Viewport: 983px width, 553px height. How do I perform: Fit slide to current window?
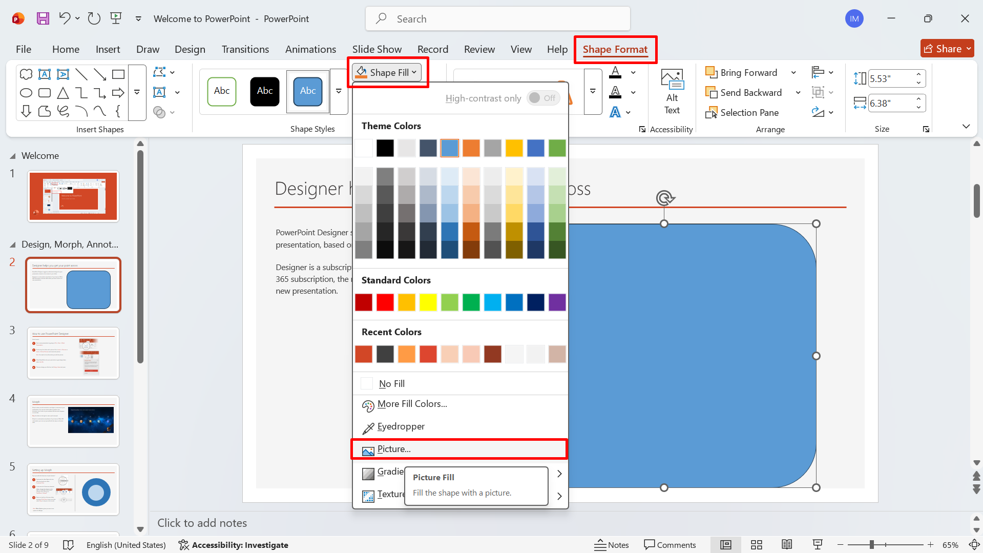point(975,545)
